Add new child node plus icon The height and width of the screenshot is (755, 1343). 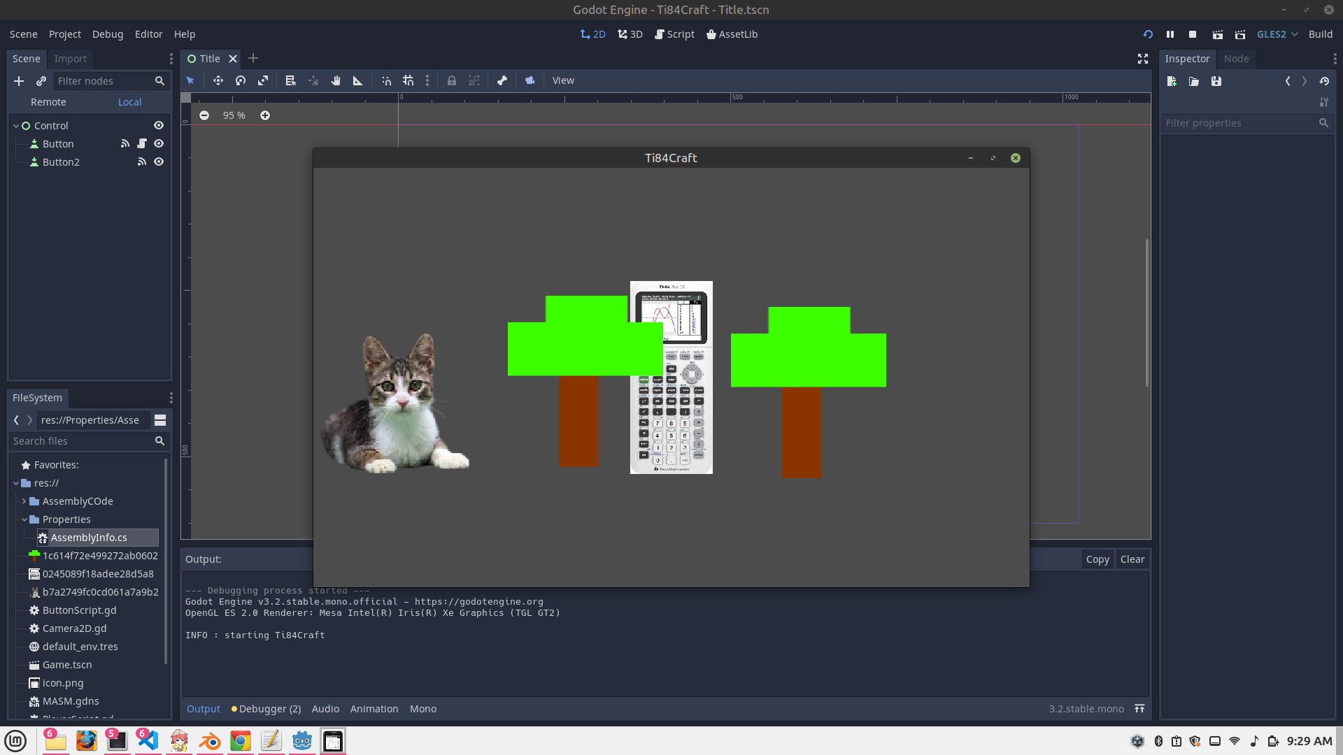point(19,81)
